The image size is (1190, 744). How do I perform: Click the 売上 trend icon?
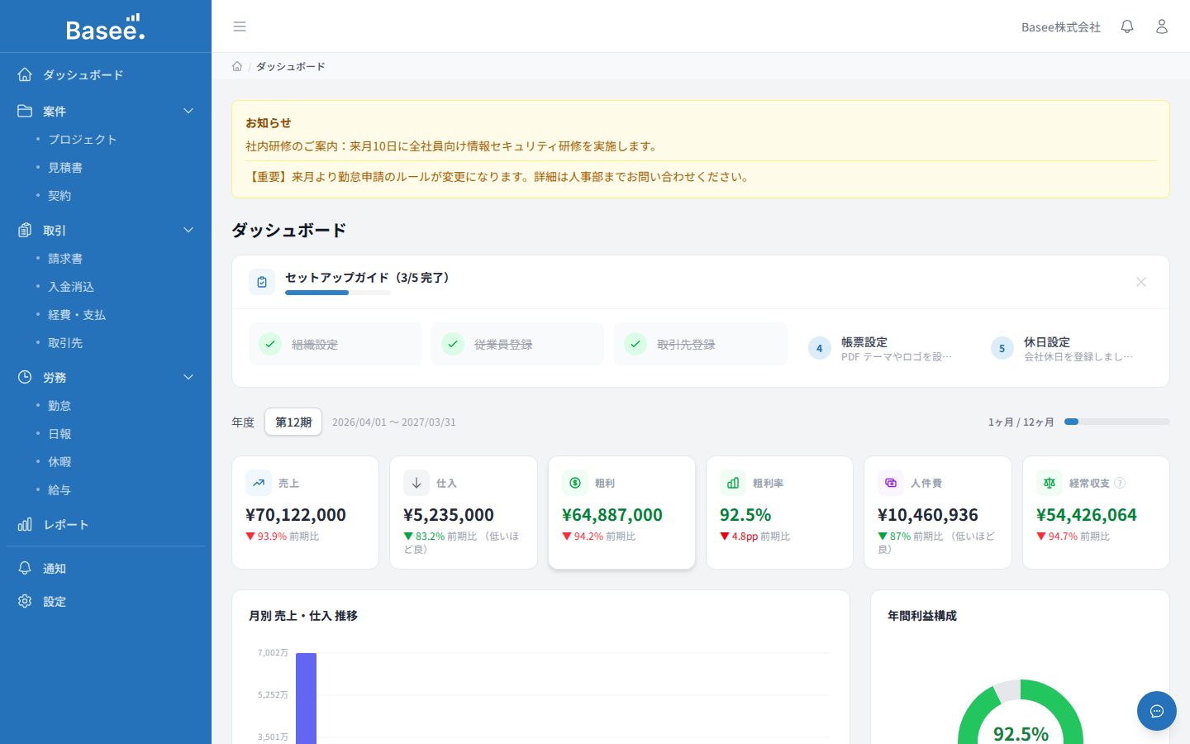tap(259, 483)
